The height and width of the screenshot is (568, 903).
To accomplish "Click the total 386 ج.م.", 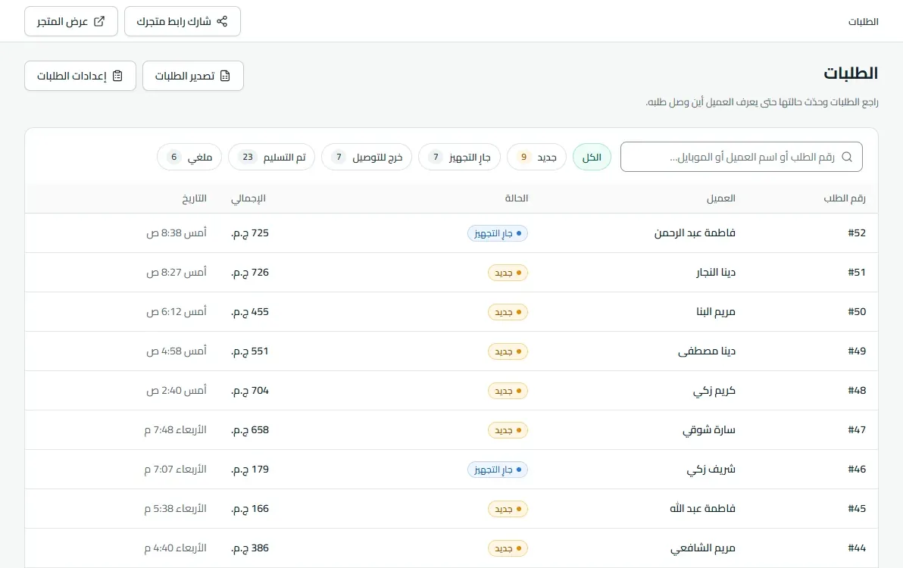I will 250,548.
